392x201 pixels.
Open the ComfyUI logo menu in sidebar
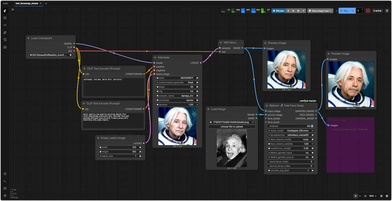pyautogui.click(x=5, y=11)
